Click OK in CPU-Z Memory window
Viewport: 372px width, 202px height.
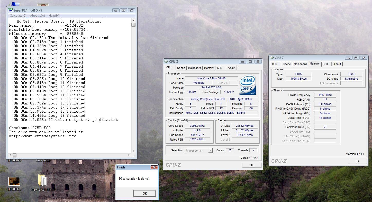tap(357, 161)
